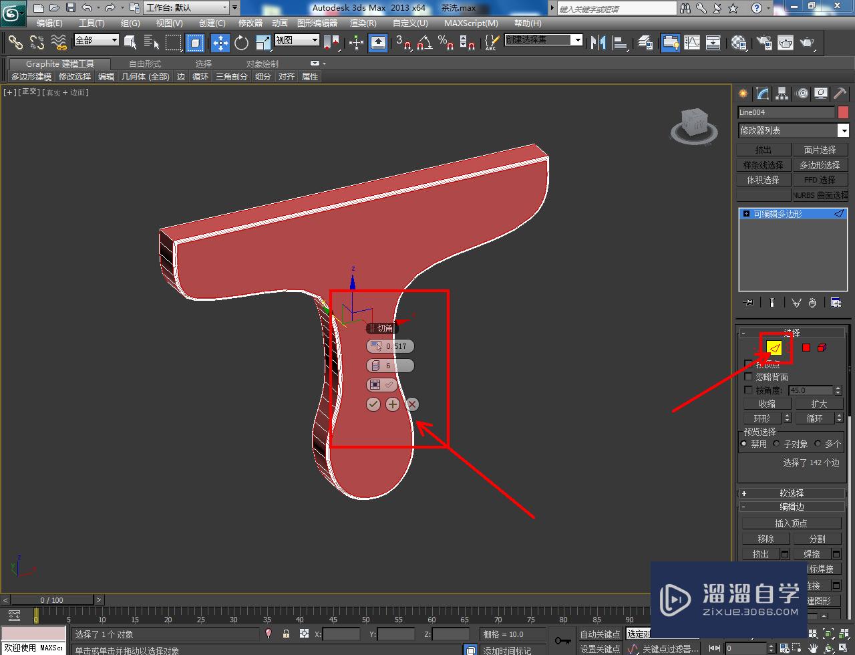Click the 收缩 (Shrink) button
The image size is (855, 655).
point(767,404)
